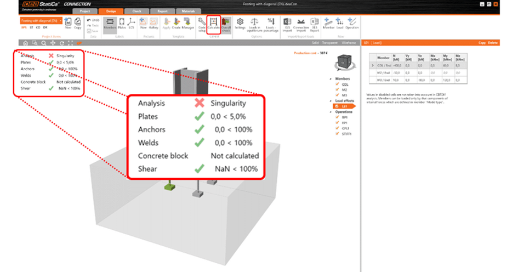Click the Delete button in LE1 header
The width and height of the screenshot is (518, 272).
[493, 43]
